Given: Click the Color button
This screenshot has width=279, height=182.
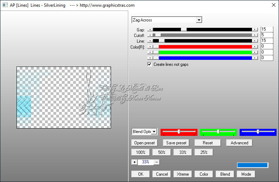Looking at the screenshot, I should (204, 174).
